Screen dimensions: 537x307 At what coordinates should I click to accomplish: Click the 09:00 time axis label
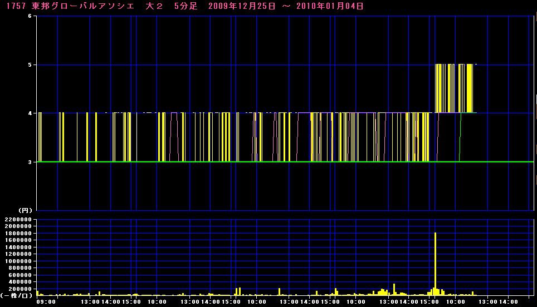[x=46, y=302]
